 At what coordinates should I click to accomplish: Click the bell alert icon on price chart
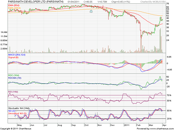(x=91, y=11)
